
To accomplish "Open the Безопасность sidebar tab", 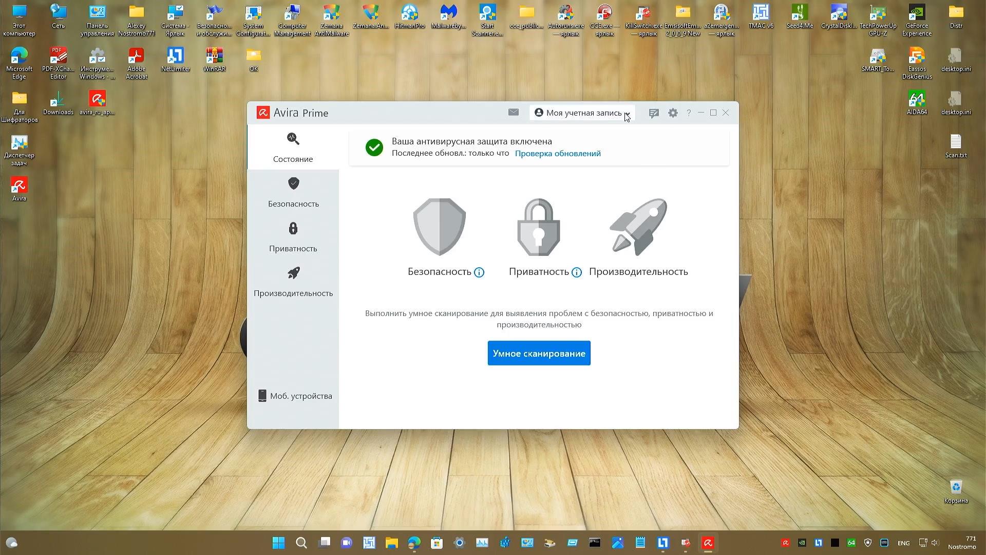I will click(293, 192).
